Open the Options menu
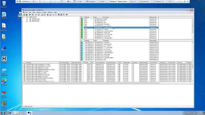 pyautogui.click(x=39, y=12)
